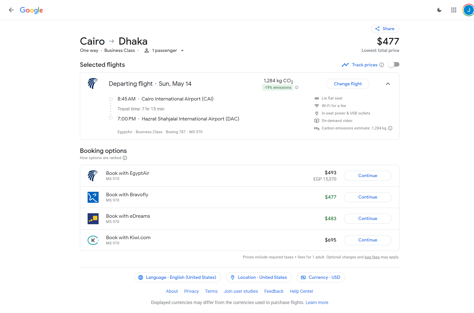Change Language from English (United States)
The width and height of the screenshot is (474, 313).
coord(177,277)
